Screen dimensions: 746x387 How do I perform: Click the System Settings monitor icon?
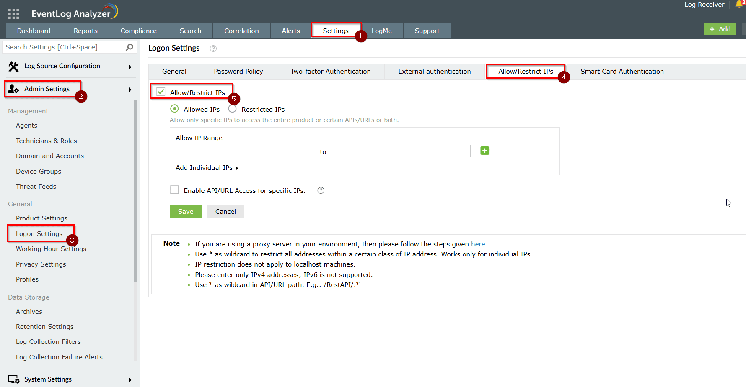click(13, 379)
